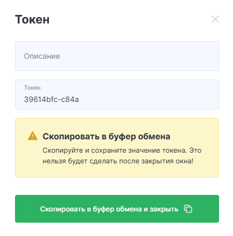Click the hidden dotted part of the token
This screenshot has width=233, height=236.
pyautogui.click(x=133, y=102)
